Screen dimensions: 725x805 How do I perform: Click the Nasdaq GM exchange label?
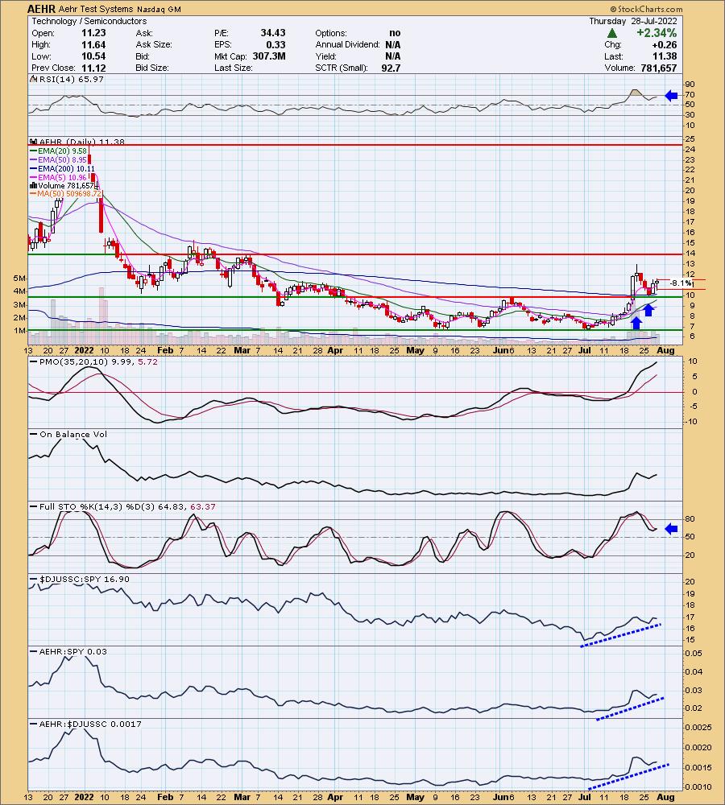click(159, 9)
